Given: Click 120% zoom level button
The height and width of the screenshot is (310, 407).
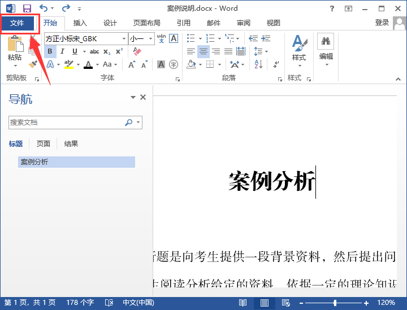Looking at the screenshot, I should [x=386, y=303].
